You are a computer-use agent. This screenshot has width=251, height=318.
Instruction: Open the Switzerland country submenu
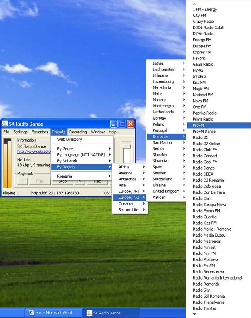tap(166, 179)
